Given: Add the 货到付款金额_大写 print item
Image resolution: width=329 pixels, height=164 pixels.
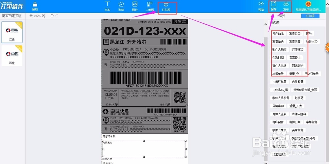Looking at the screenshot, I should pos(305,90).
